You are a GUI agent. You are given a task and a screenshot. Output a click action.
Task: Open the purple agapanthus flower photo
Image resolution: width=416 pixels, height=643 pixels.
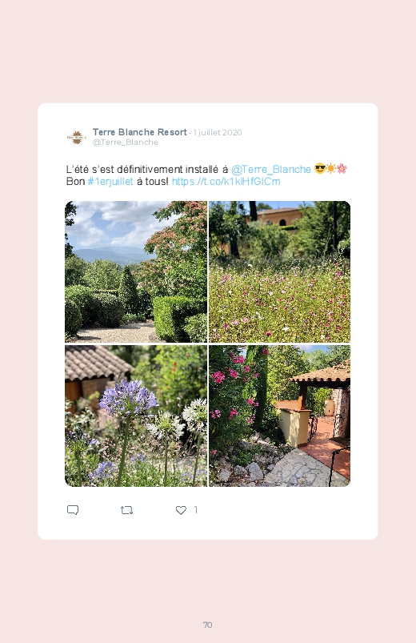(x=136, y=416)
